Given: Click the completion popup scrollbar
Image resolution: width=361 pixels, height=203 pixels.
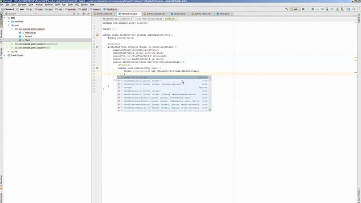Looking at the screenshot, I should click(210, 93).
